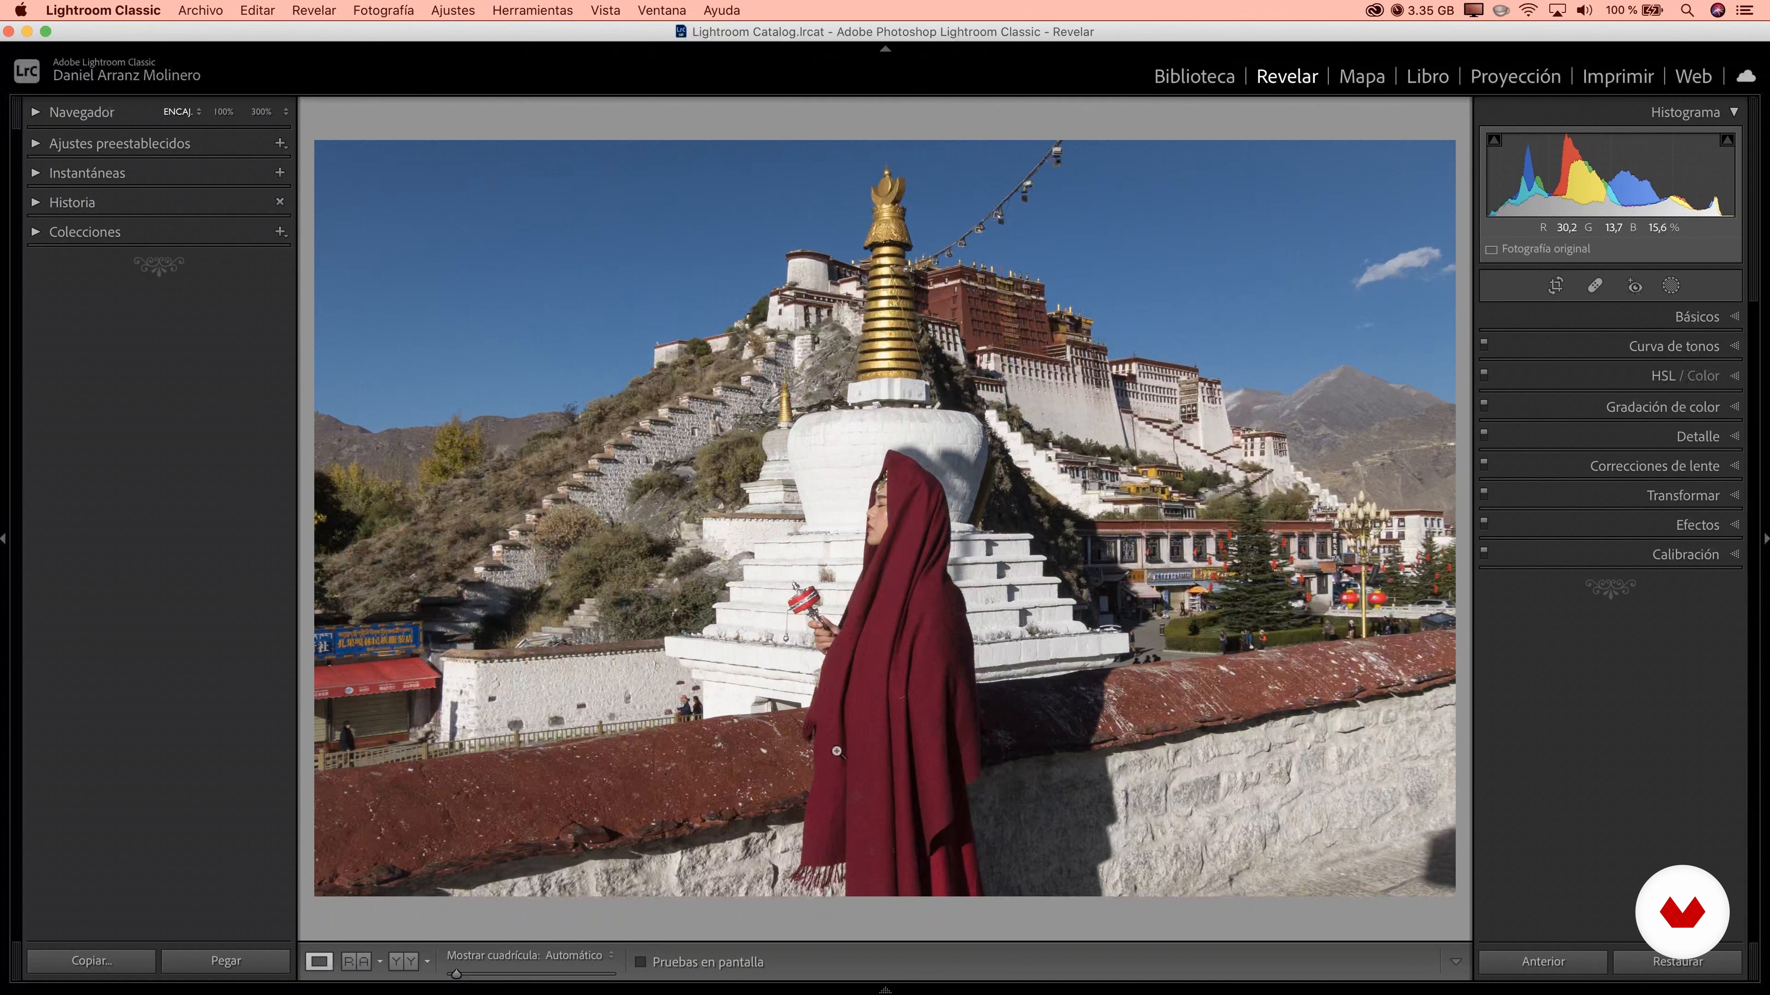Image resolution: width=1770 pixels, height=995 pixels.
Task: Click the Pegar button
Action: pyautogui.click(x=225, y=960)
